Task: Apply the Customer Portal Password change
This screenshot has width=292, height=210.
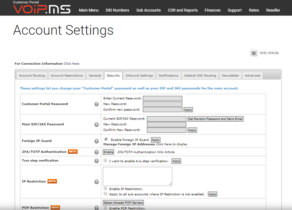Action: pyautogui.click(x=188, y=110)
